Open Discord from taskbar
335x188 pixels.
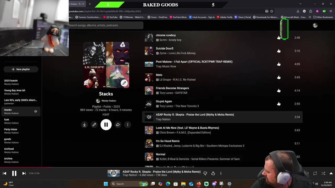click(x=214, y=184)
